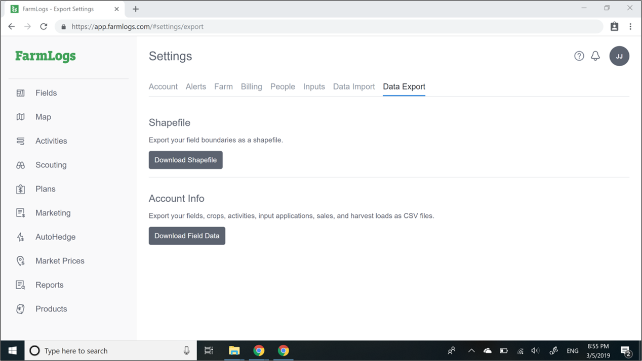This screenshot has height=361, width=642.
Task: Open the Map sidebar icon
Action: click(x=20, y=117)
